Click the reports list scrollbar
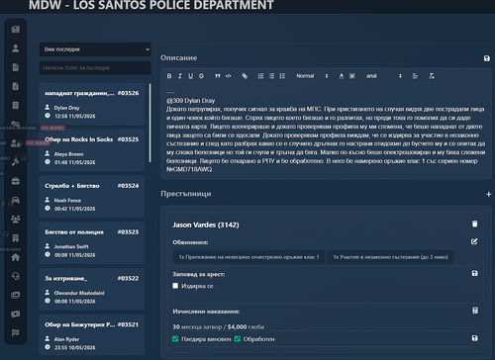495x360 pixels. point(150,123)
